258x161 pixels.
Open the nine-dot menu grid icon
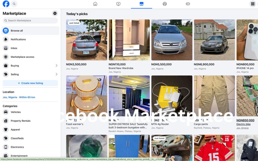(x=253, y=4)
